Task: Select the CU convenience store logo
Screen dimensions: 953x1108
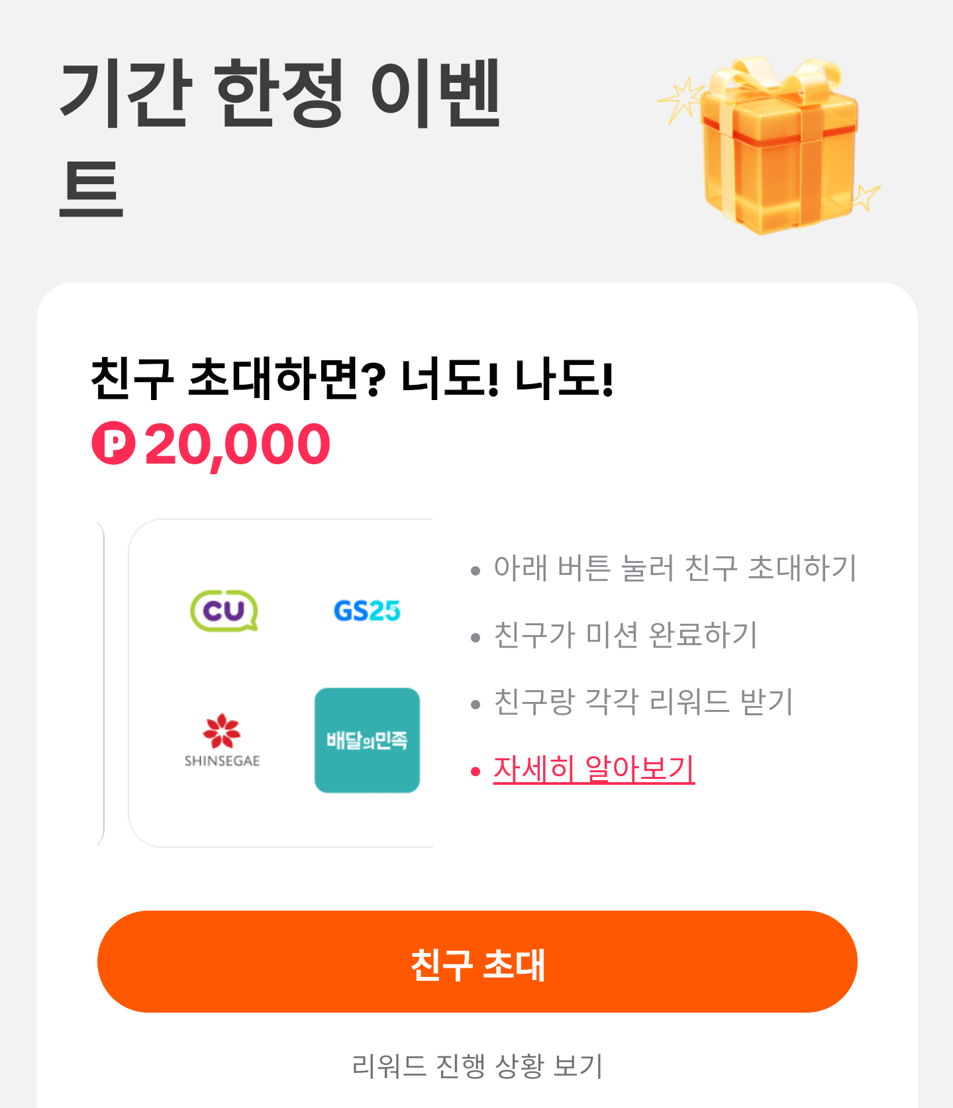Action: 224,611
